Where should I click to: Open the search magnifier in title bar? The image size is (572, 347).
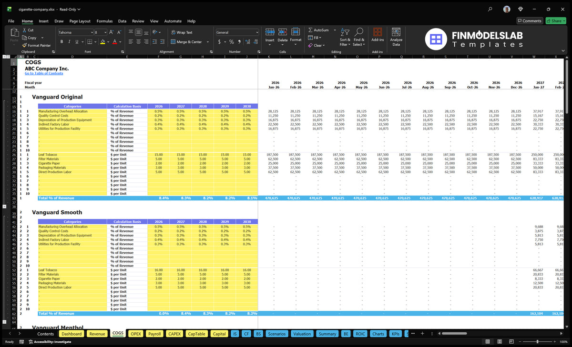click(490, 9)
